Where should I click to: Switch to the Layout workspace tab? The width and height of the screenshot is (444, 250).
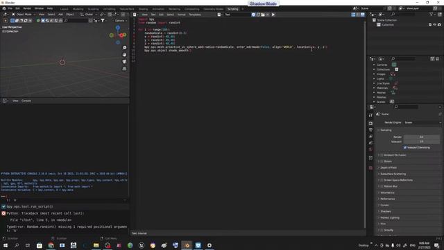pos(65,9)
